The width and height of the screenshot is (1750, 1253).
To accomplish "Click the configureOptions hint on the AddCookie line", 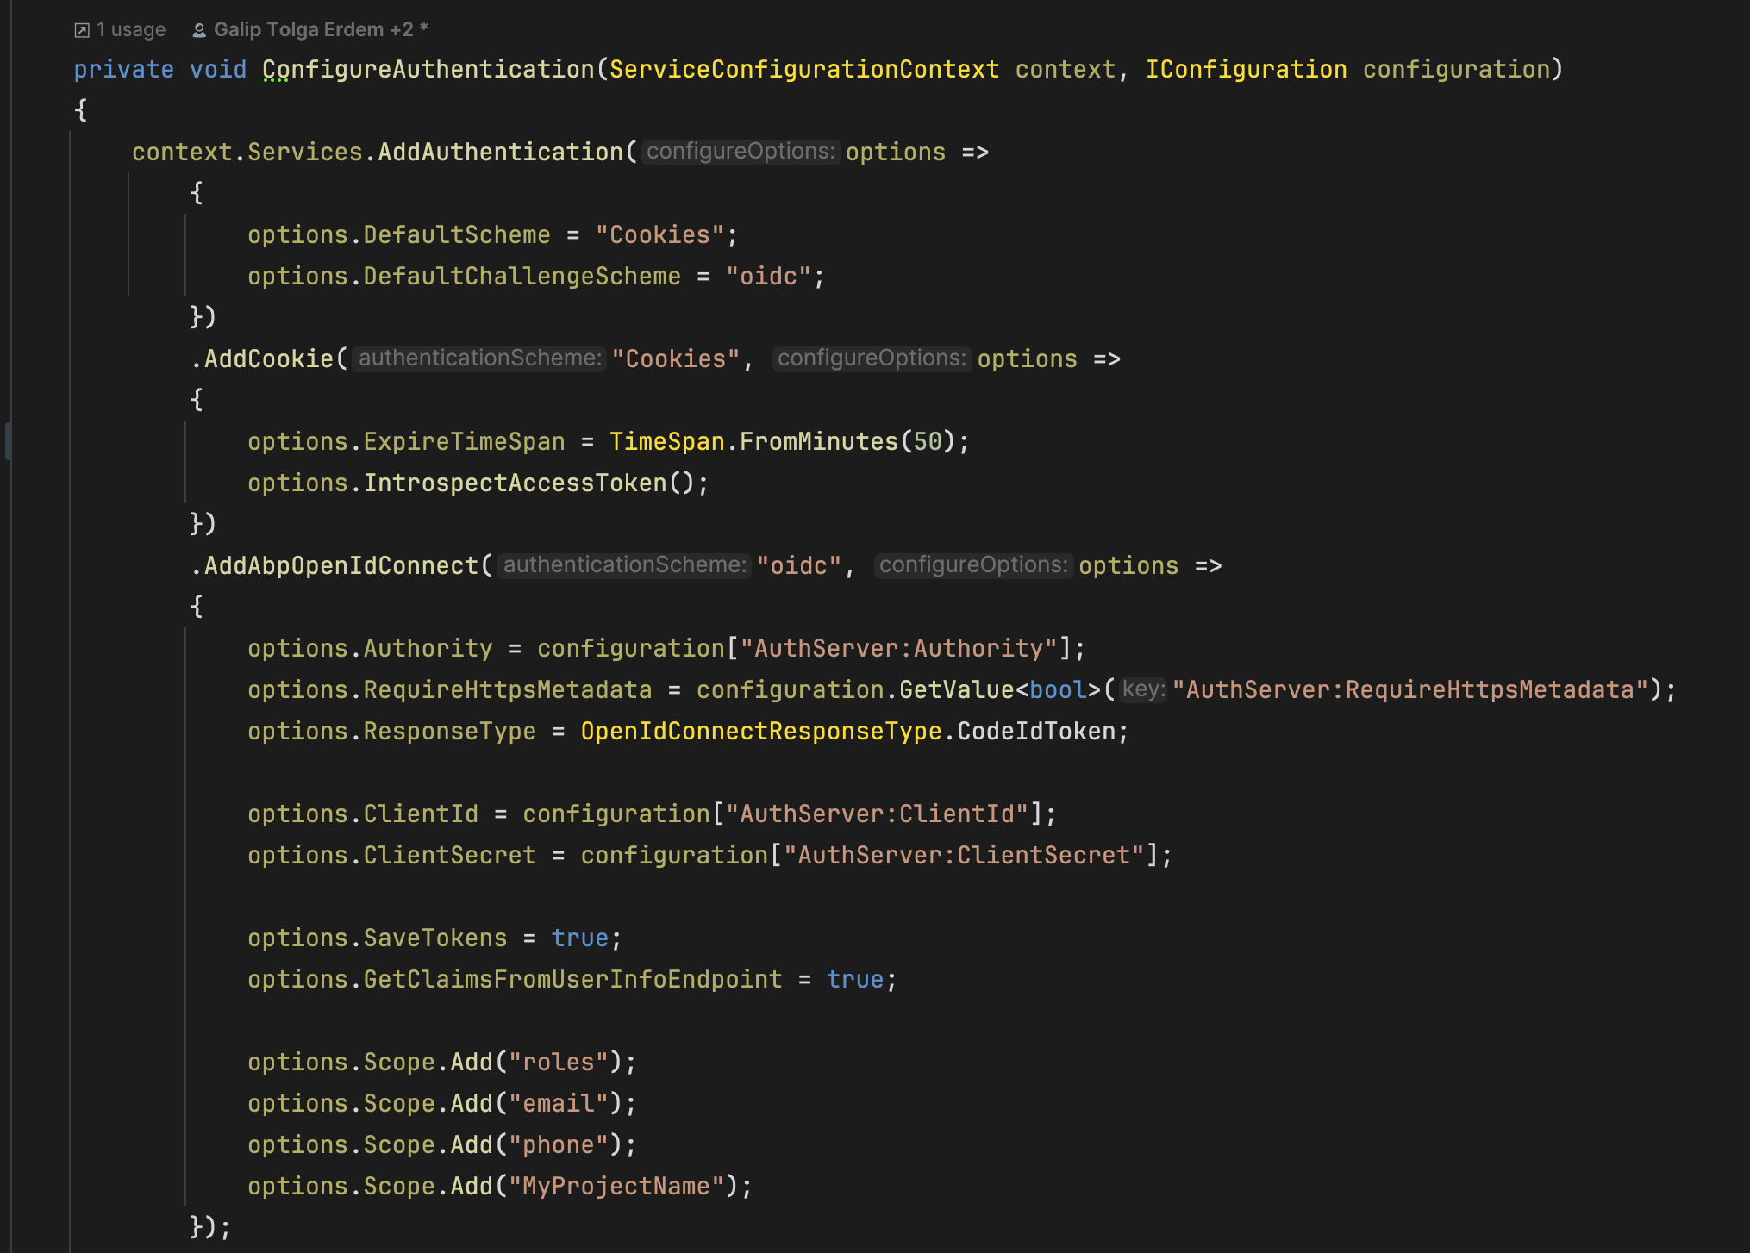I will point(872,358).
